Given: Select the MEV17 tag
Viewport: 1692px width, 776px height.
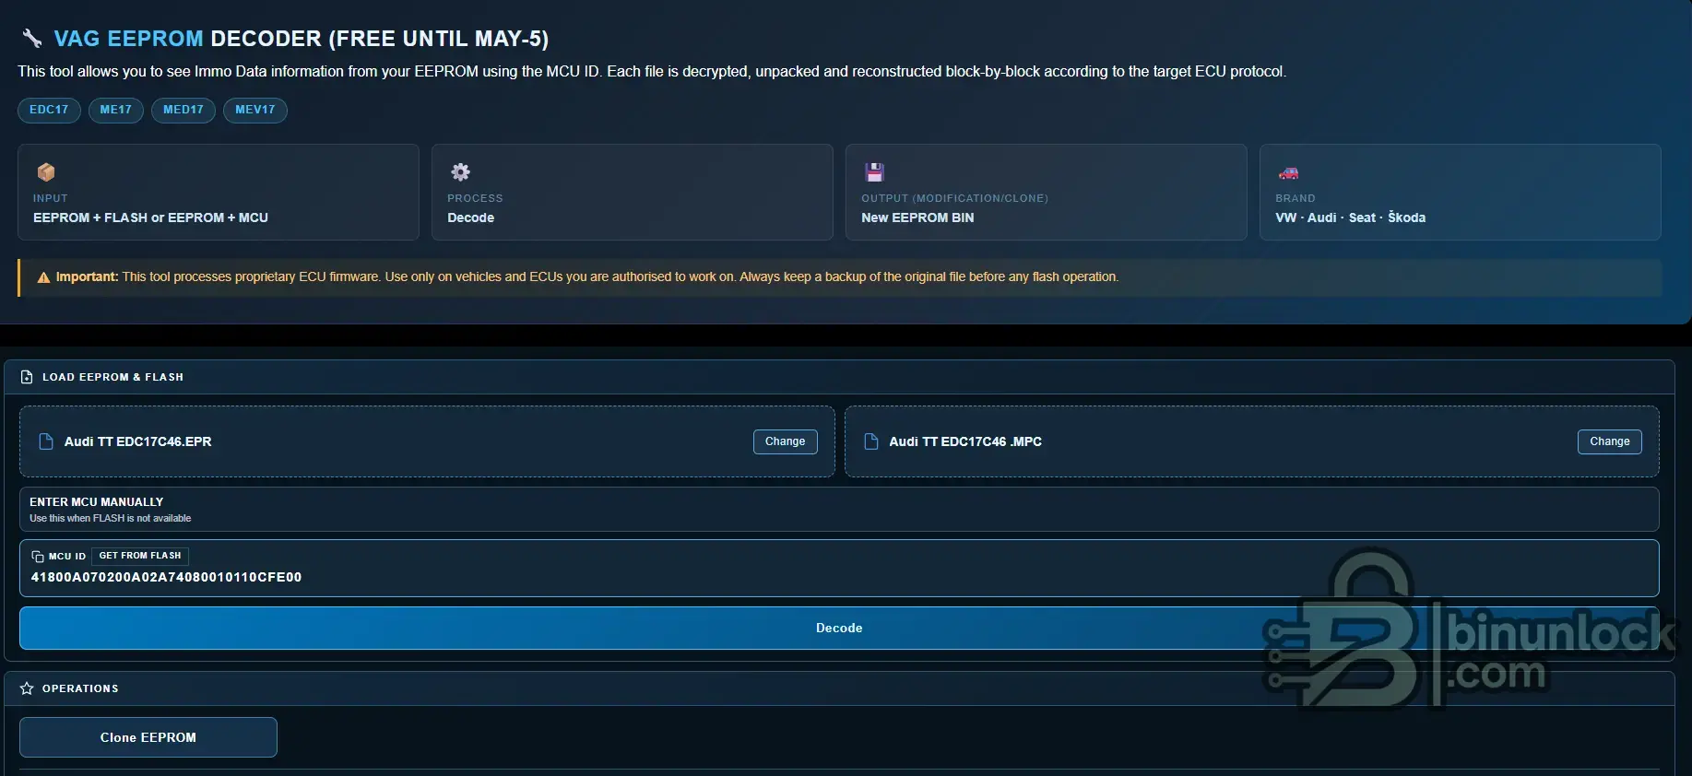Looking at the screenshot, I should (x=255, y=110).
